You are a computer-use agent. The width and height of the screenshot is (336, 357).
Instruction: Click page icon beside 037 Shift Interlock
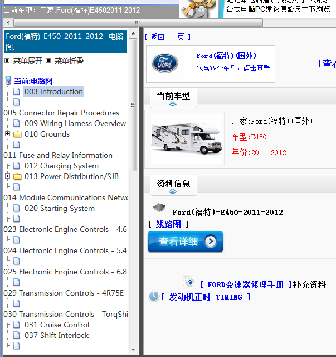tap(16, 335)
